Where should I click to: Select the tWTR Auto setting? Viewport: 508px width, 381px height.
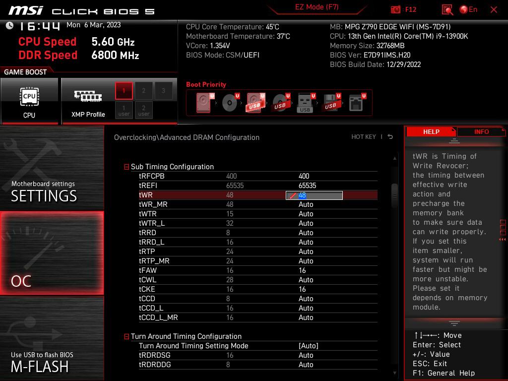pos(306,214)
